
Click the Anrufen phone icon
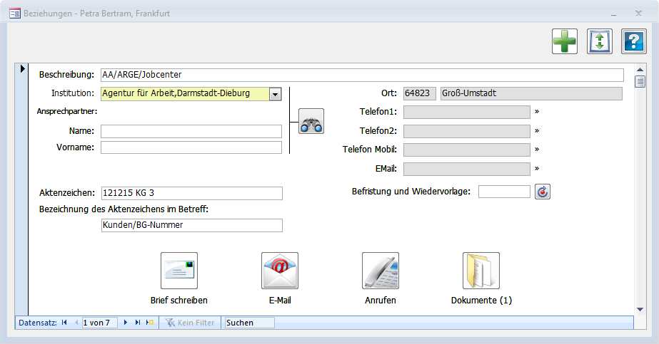[380, 271]
